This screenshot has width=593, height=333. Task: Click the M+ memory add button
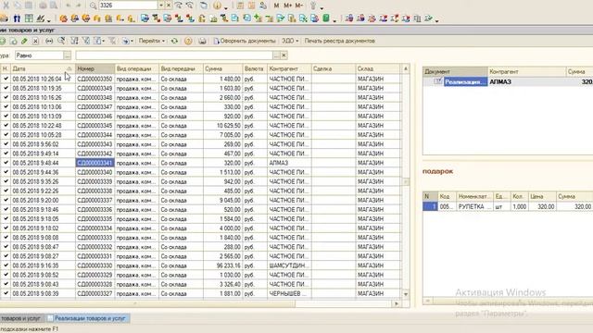[x=287, y=6]
